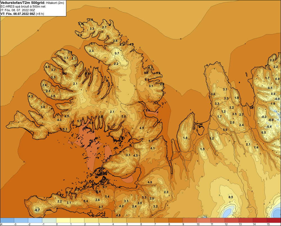
Task: Click the '1.5' temperature value
Action: point(202,149)
